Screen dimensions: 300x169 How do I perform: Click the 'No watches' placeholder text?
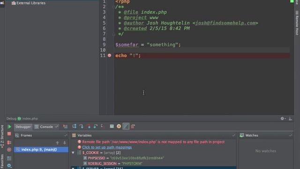266,151
